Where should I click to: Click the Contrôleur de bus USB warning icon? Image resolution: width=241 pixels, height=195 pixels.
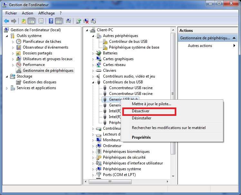pyautogui.click(x=105, y=42)
